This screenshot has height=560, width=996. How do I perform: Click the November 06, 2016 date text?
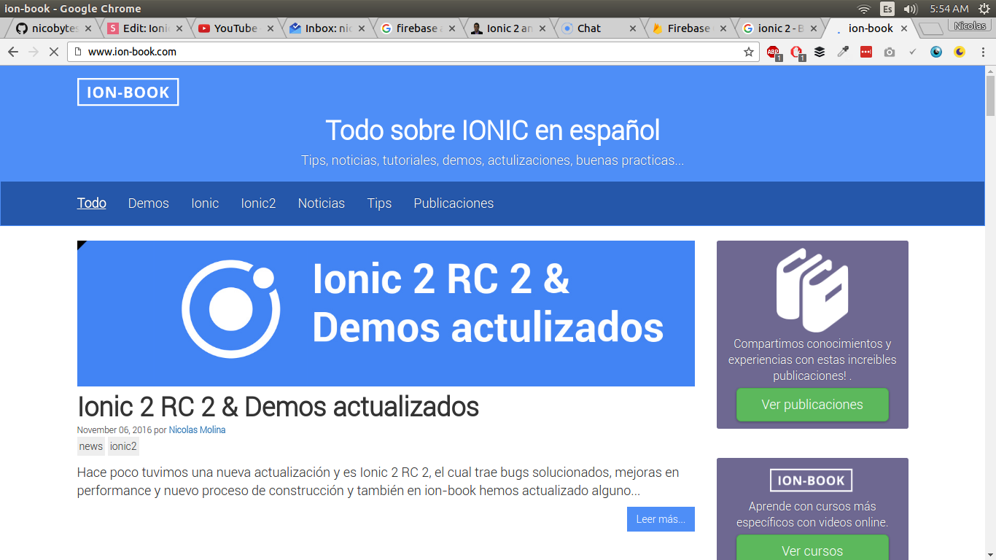[114, 430]
